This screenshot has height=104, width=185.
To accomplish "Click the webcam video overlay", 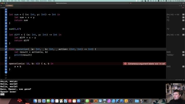I will pos(175,94).
